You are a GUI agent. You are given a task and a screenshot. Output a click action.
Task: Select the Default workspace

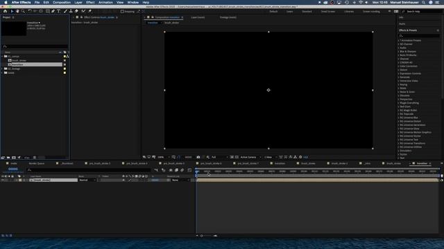273,12
